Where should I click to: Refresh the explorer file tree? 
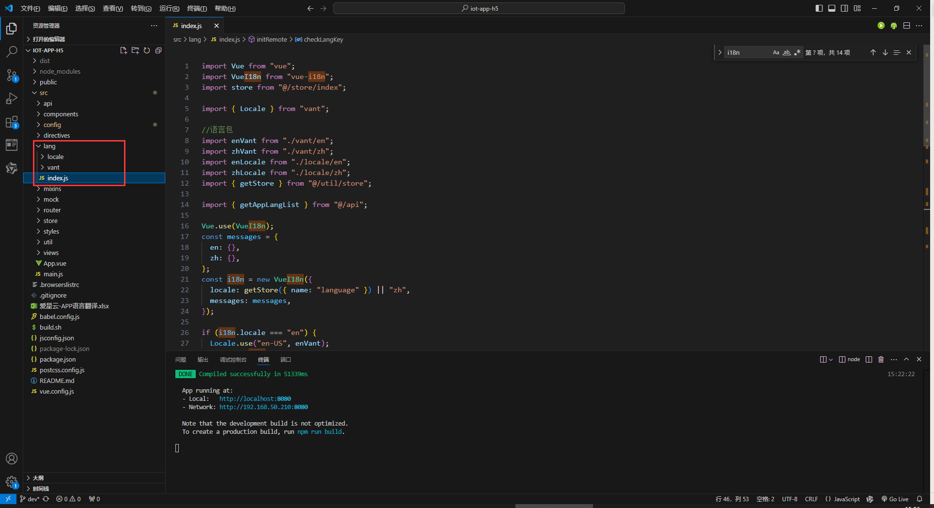click(x=147, y=50)
